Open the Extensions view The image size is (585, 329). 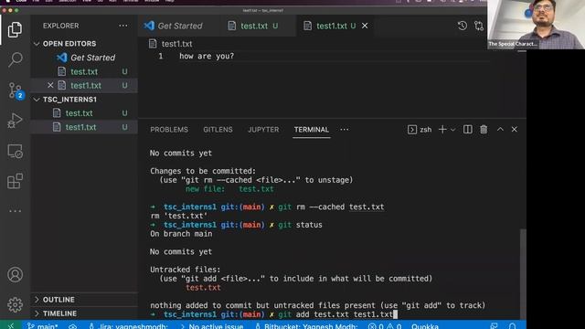click(15, 181)
